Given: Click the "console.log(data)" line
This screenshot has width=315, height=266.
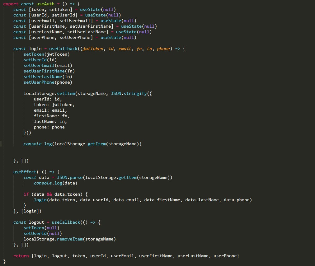Looking at the screenshot, I should (56, 183).
